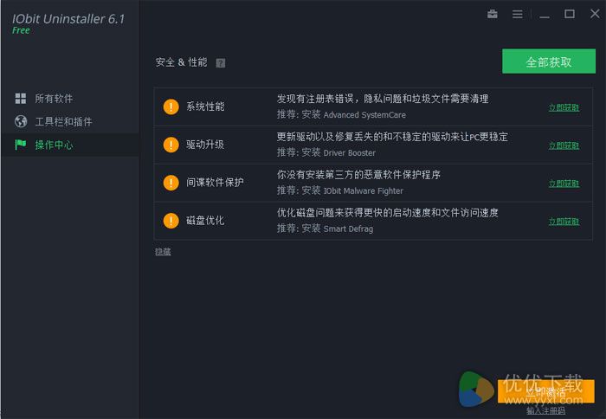Click the help question mark icon
Screen dimensions: 606x419
[220, 63]
